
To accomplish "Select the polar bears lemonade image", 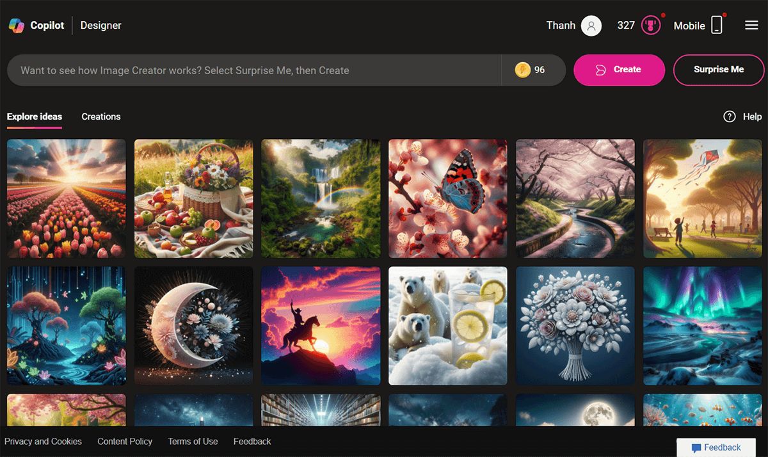I will (448, 326).
